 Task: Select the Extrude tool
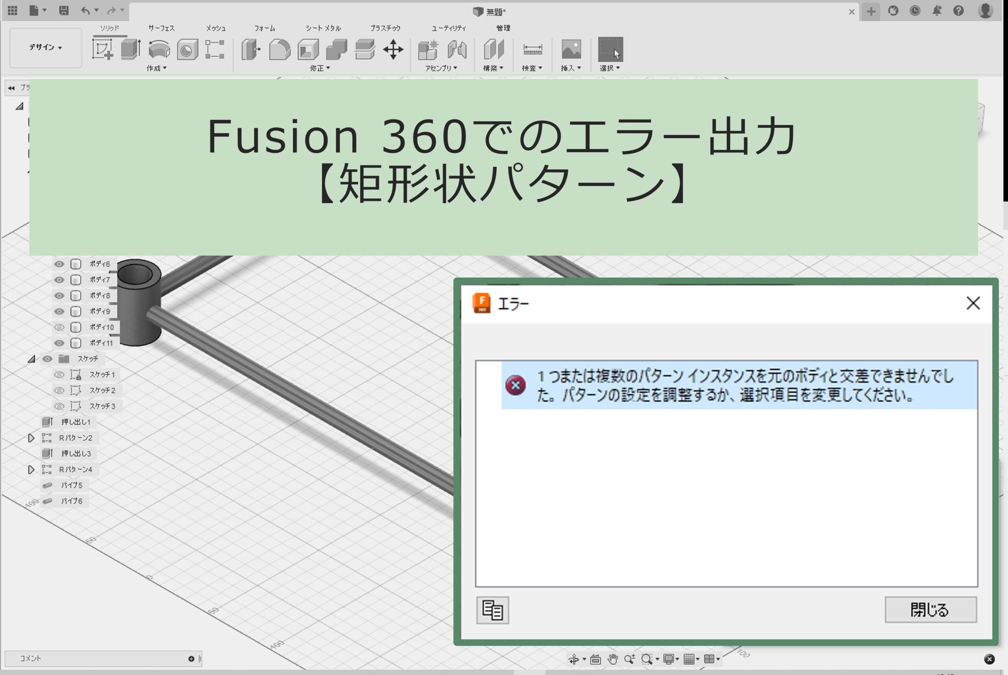pos(131,49)
